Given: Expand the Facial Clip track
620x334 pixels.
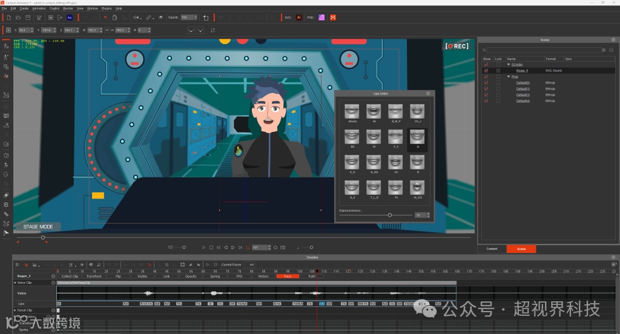Looking at the screenshot, I should click(15, 310).
